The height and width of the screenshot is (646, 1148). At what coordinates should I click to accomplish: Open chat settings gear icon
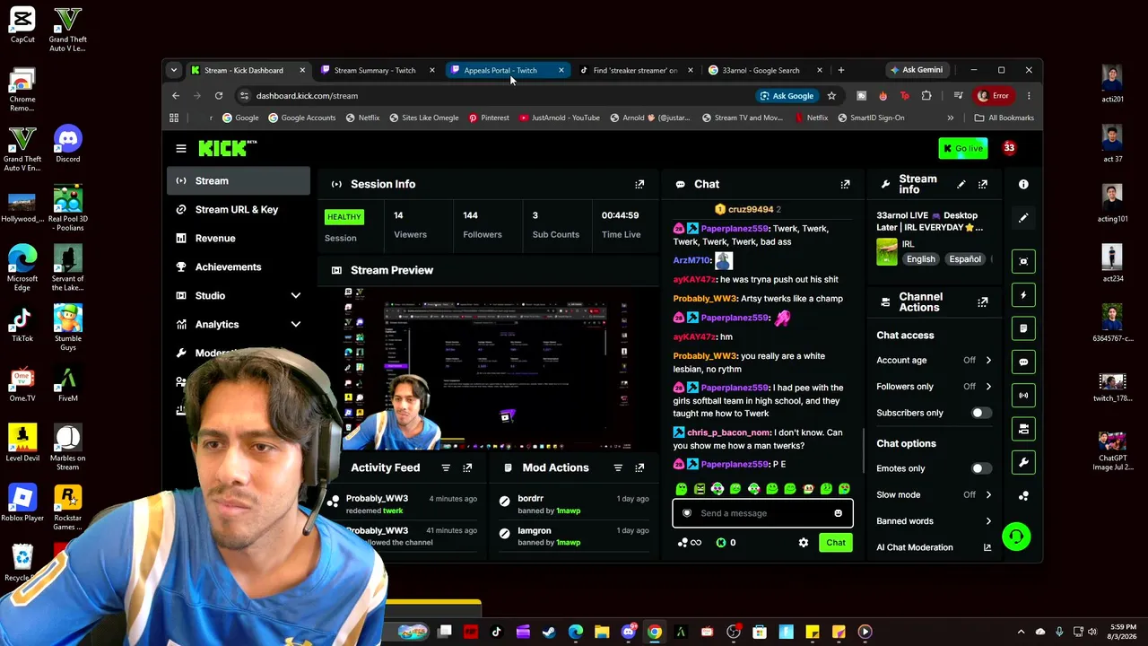[804, 543]
